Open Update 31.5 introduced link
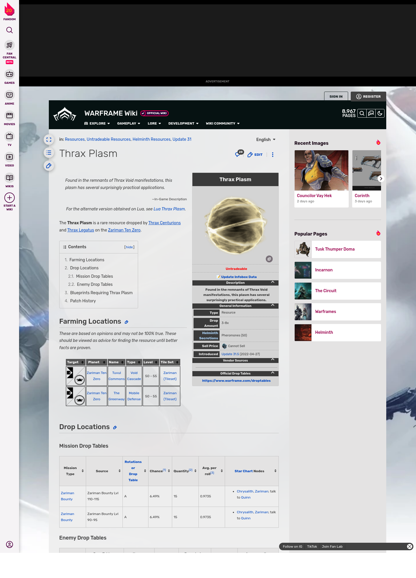Viewport: 416px width, 578px height. pos(230,354)
